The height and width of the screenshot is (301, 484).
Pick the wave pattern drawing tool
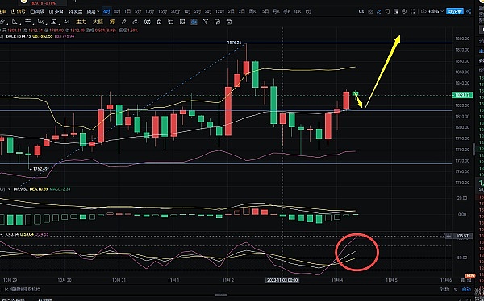coord(41,22)
